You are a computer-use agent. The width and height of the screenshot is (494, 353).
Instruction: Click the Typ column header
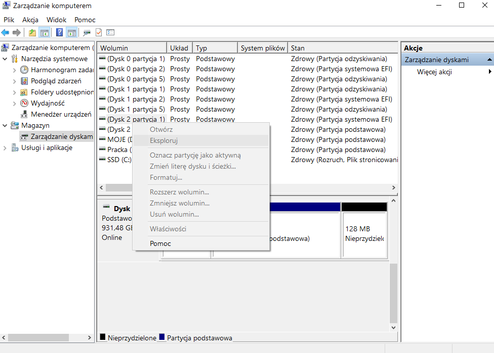click(215, 48)
